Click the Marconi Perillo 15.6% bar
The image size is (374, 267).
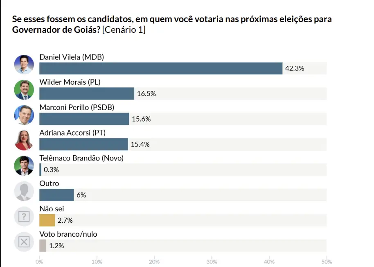(x=84, y=119)
